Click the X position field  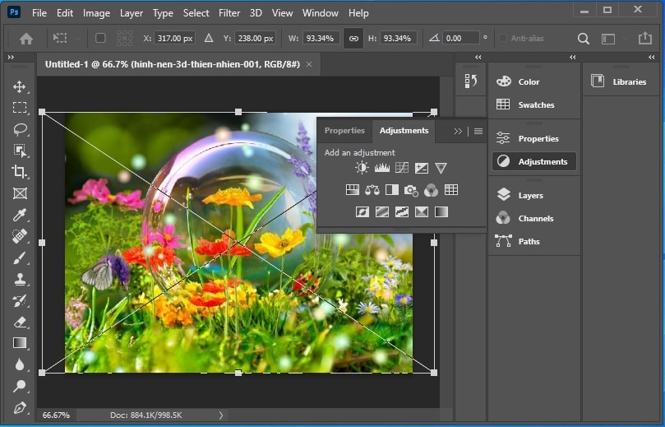pyautogui.click(x=174, y=38)
